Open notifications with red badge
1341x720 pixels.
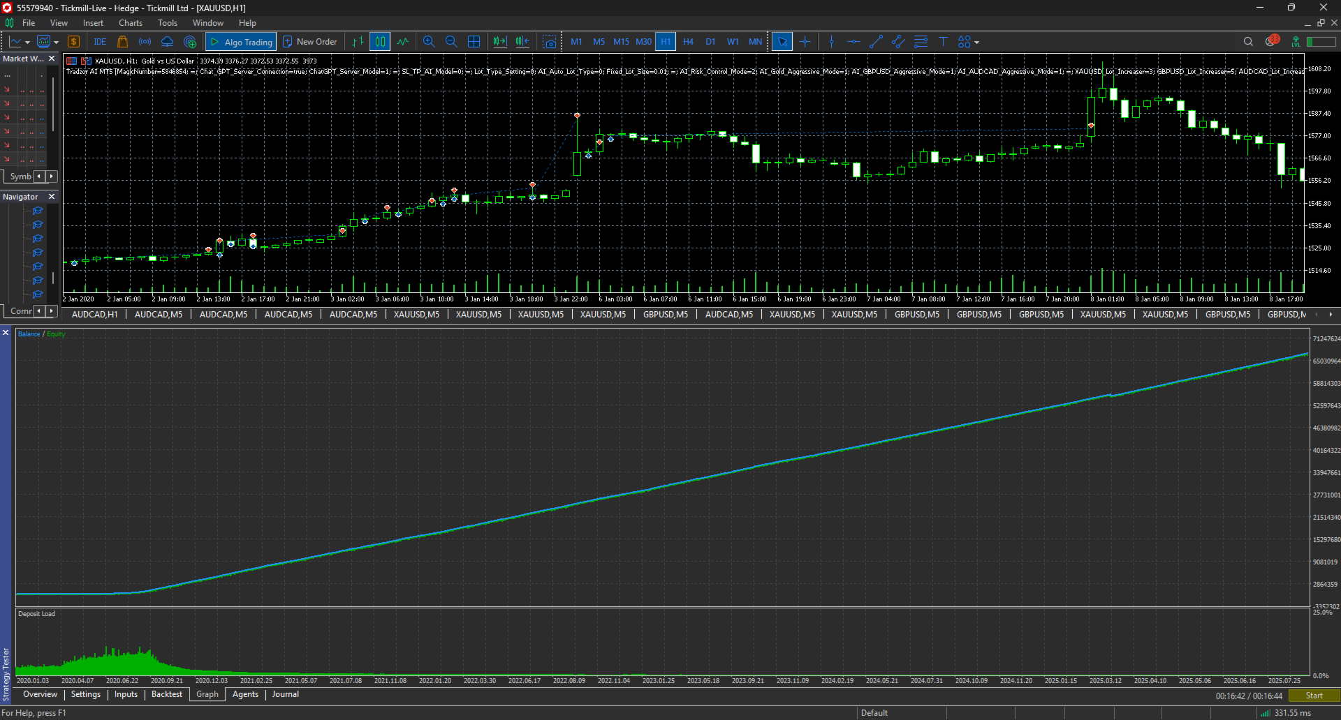tap(1272, 40)
